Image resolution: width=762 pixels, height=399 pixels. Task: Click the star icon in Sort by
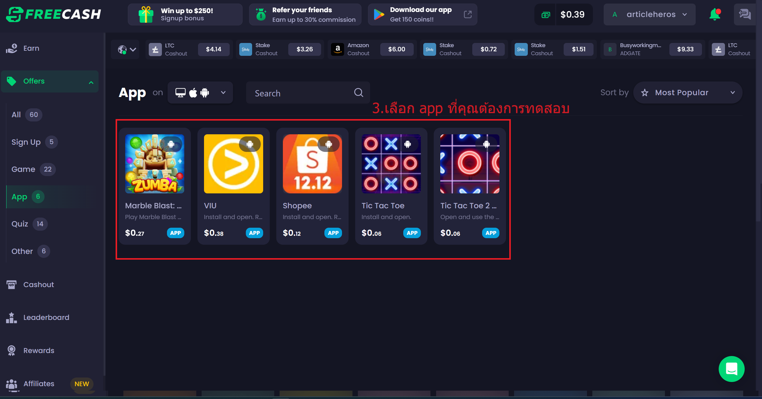645,93
